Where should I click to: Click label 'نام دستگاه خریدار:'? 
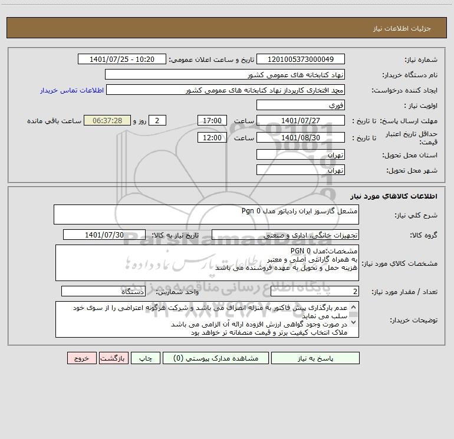[x=410, y=75]
